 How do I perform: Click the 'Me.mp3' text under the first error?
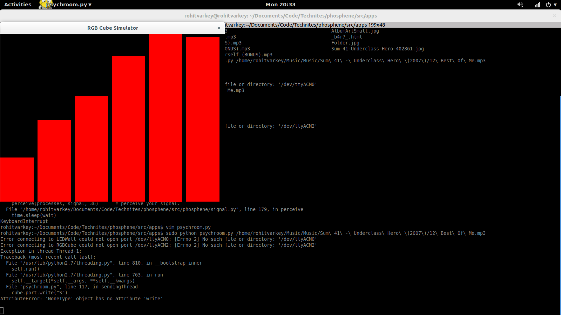pyautogui.click(x=236, y=90)
